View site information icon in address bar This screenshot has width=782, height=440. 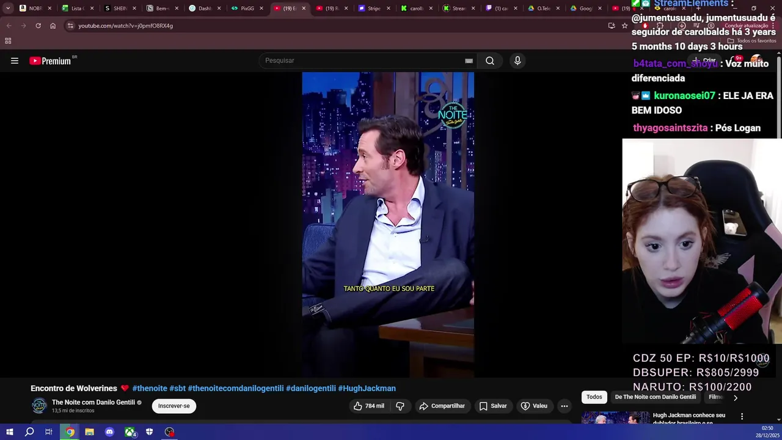(70, 26)
